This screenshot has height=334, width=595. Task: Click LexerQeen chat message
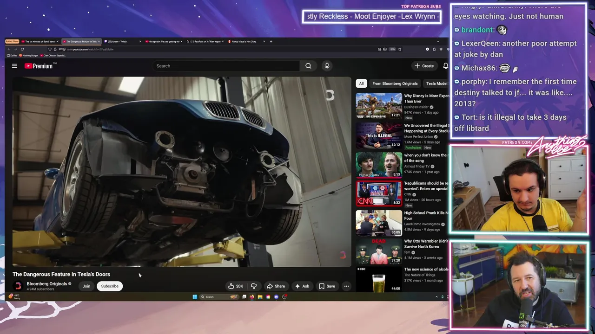[x=516, y=49]
